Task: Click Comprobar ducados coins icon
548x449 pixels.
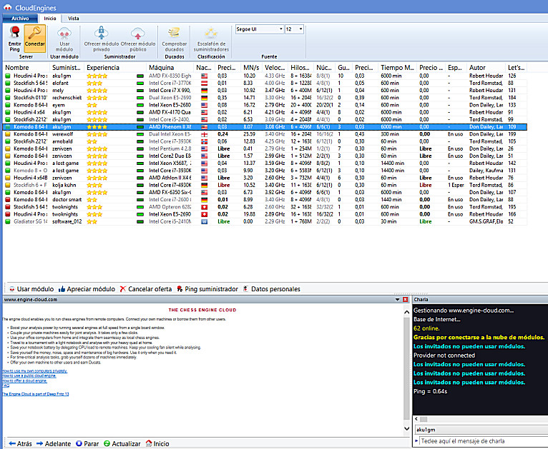Action: tap(174, 33)
